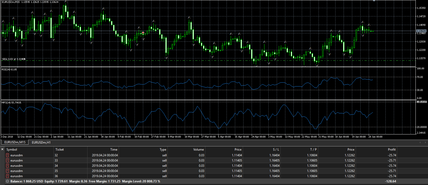Collapse the Balance summary row icon
Viewport: 428px width, 185px height.
pos(7,181)
